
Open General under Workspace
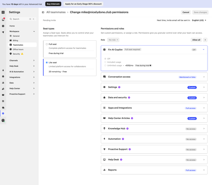22,36
